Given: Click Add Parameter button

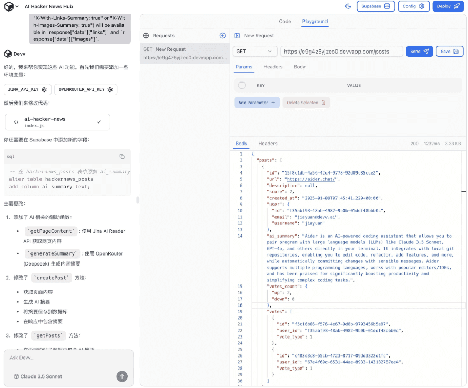Looking at the screenshot, I should (257, 103).
